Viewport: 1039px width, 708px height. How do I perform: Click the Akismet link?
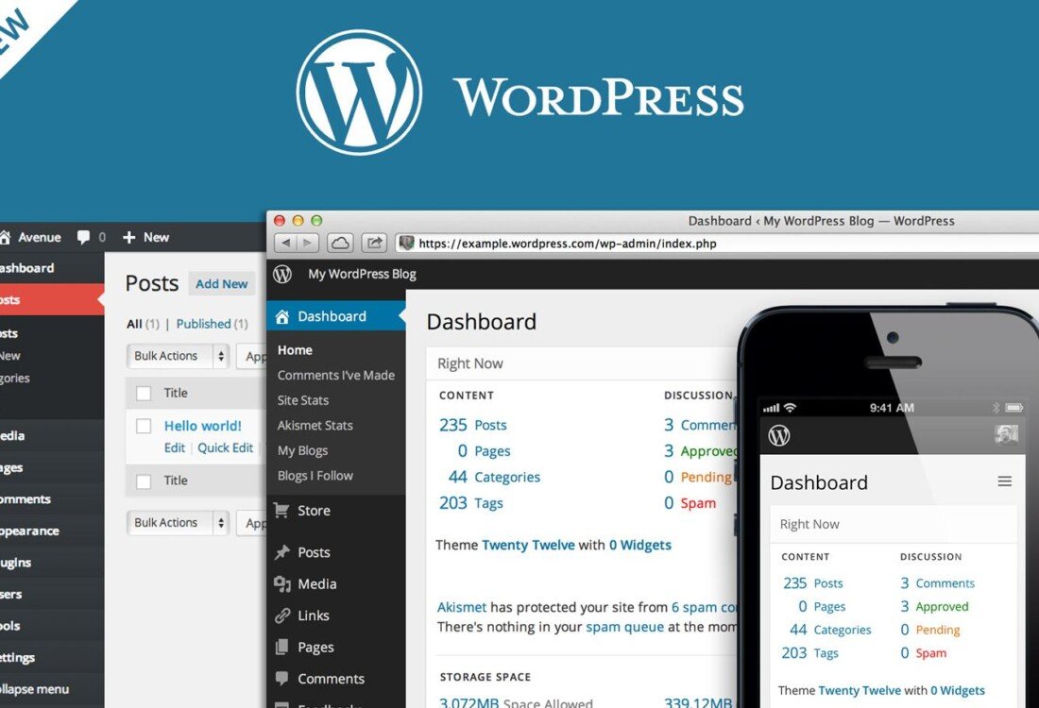pyautogui.click(x=462, y=607)
